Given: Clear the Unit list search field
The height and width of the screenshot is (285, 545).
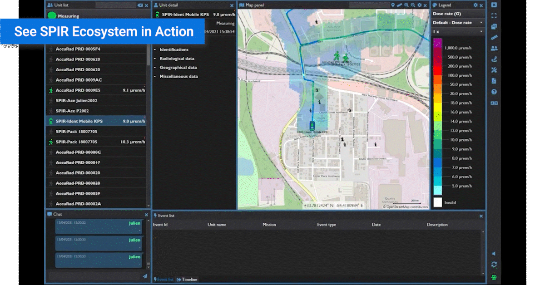Looking at the screenshot, I should tap(140, 5).
